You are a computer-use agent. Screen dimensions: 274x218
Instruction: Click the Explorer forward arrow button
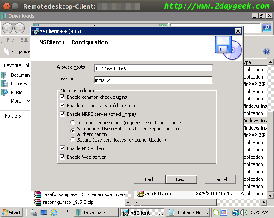(x=19, y=28)
